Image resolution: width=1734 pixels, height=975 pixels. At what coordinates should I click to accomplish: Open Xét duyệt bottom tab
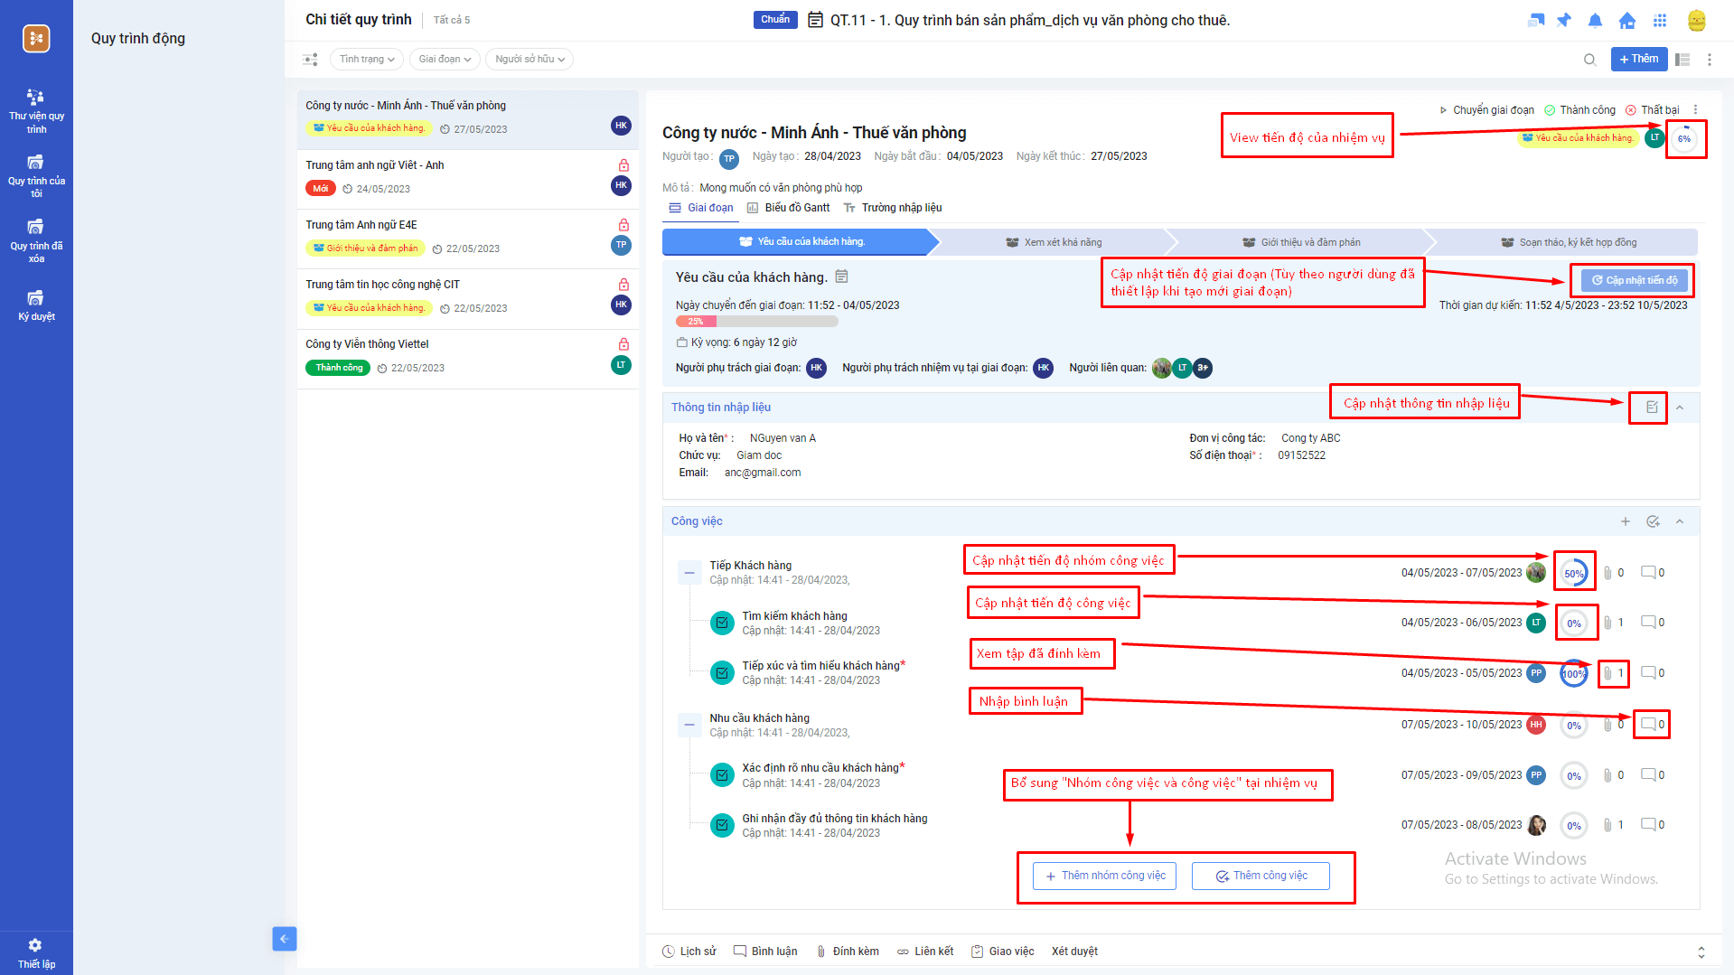tap(1074, 952)
